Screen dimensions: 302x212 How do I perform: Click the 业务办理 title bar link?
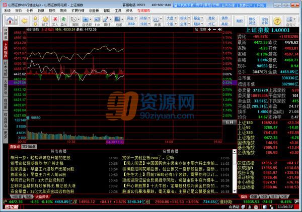[228, 5]
